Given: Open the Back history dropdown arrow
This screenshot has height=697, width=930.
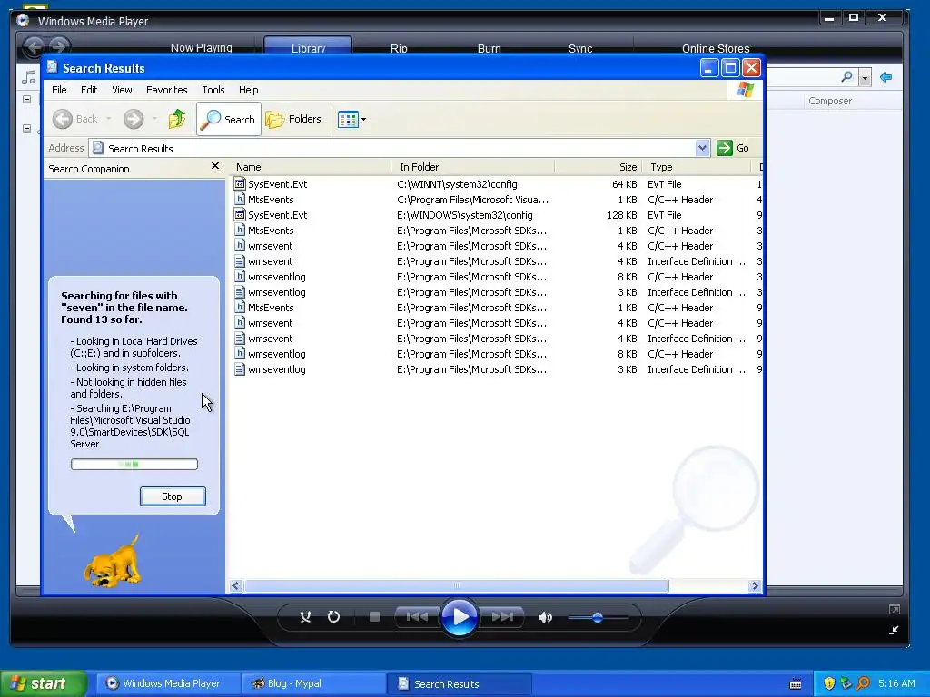Looking at the screenshot, I should [109, 119].
